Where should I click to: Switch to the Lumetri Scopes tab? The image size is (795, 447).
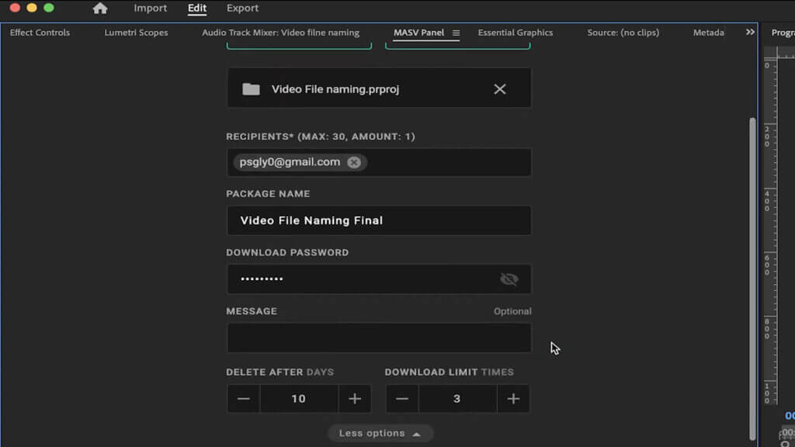click(x=136, y=33)
